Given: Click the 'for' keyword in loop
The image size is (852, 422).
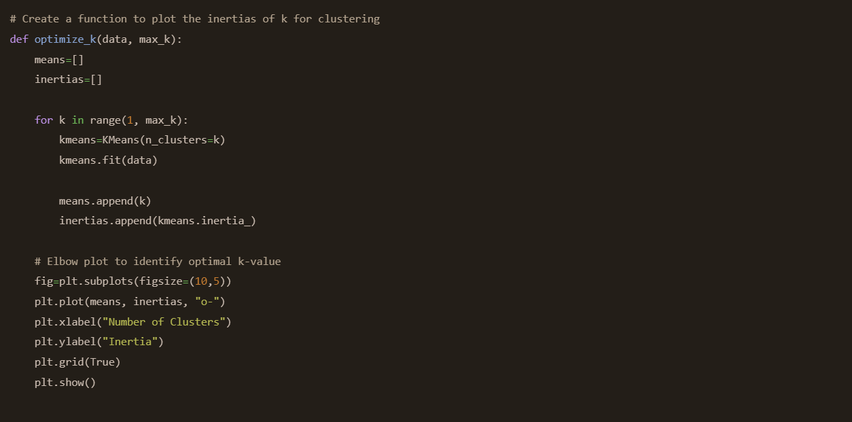Looking at the screenshot, I should click(x=43, y=120).
